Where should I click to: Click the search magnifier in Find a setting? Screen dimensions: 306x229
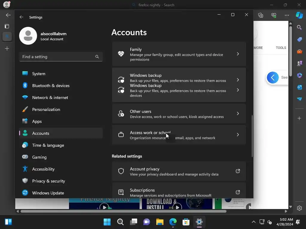(x=97, y=57)
